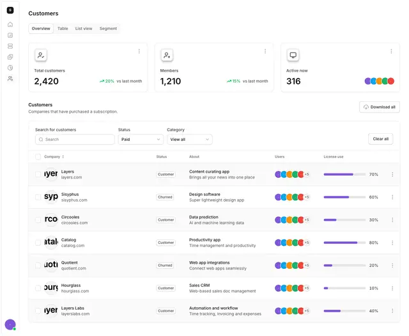Switch to the Overview tab

(x=41, y=28)
